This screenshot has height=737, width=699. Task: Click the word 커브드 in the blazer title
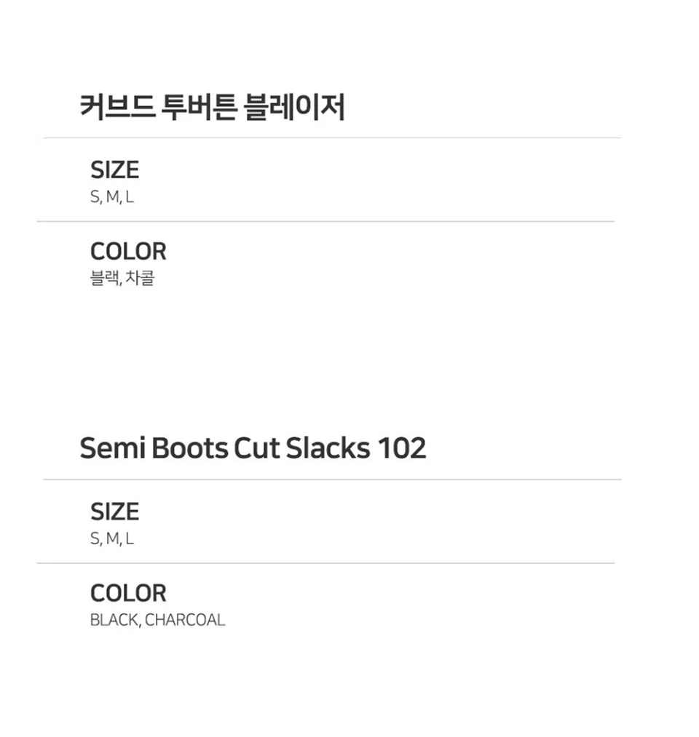116,108
